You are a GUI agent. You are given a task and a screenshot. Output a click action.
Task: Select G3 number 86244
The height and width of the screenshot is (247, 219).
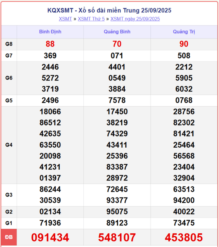point(50,189)
